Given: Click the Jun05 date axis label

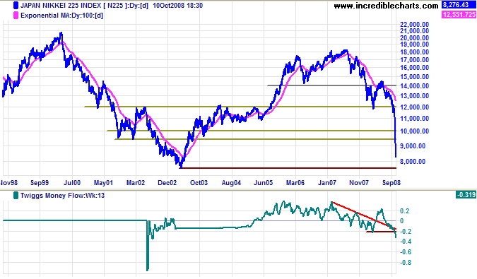Looking at the screenshot, I should 263,183.
